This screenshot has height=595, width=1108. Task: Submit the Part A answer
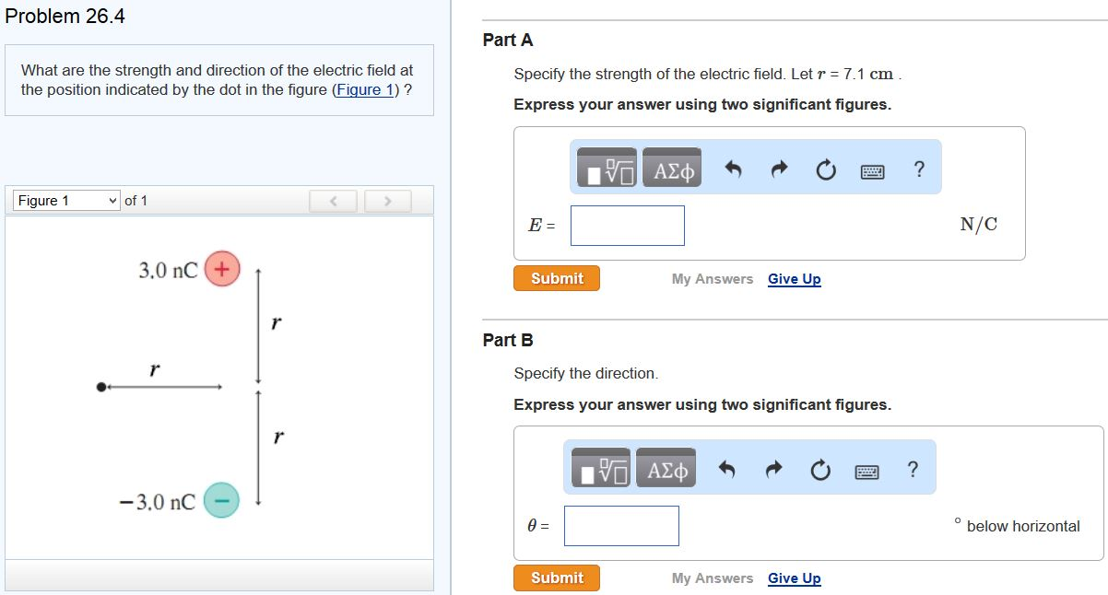coord(556,278)
